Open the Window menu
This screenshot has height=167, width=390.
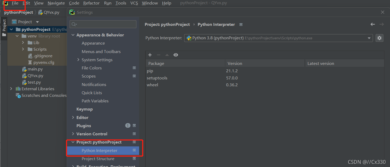pos(150,3)
